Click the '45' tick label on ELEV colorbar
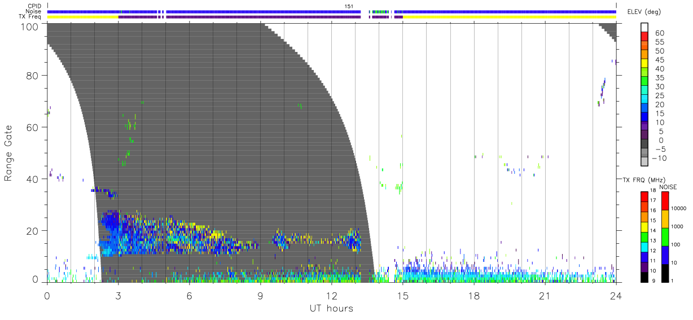The width and height of the screenshot is (693, 320). click(659, 60)
